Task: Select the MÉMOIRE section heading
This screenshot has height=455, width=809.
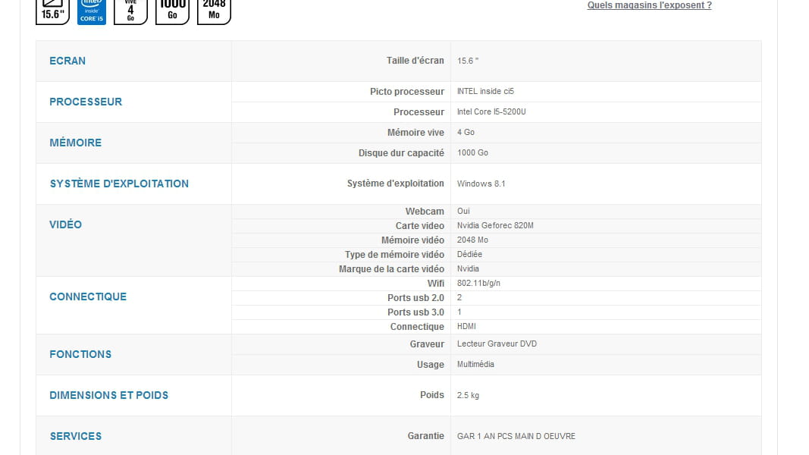Action: tap(75, 143)
